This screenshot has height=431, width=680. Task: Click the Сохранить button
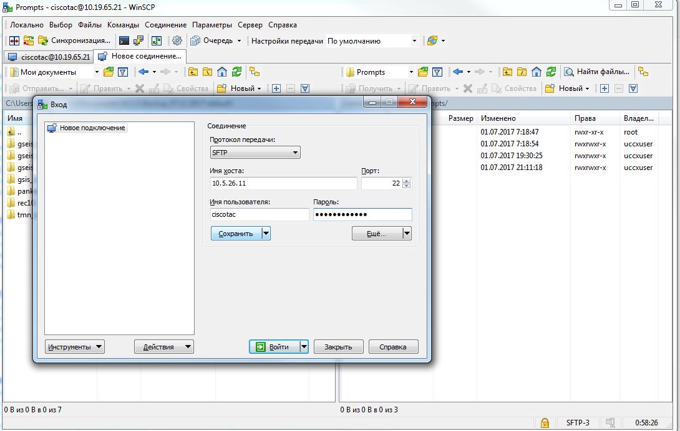tap(236, 234)
